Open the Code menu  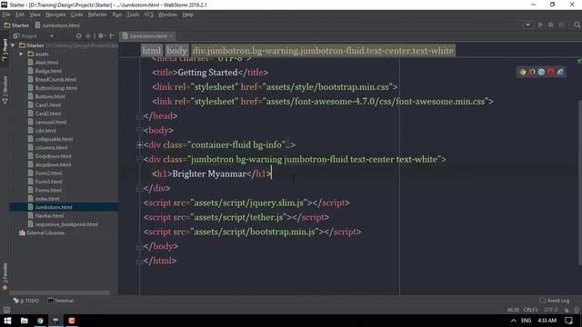[x=76, y=15]
